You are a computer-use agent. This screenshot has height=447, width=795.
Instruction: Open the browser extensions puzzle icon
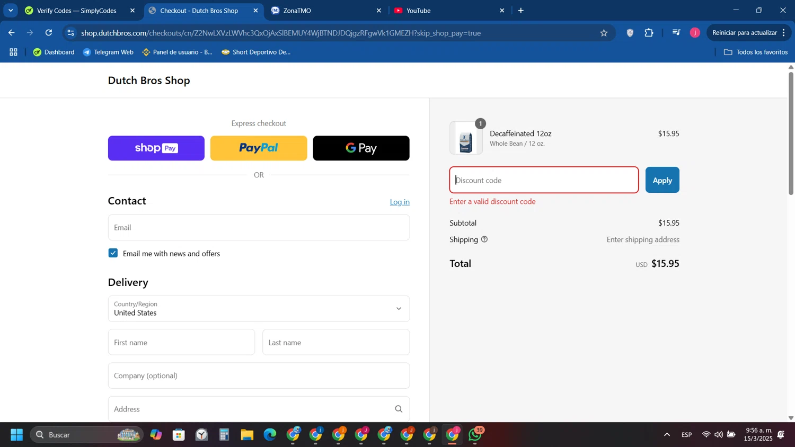click(x=649, y=33)
